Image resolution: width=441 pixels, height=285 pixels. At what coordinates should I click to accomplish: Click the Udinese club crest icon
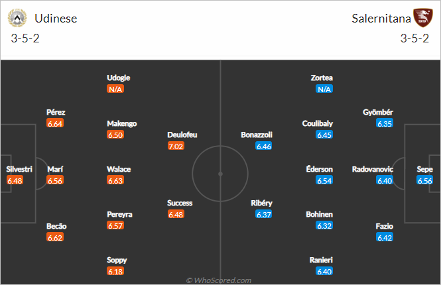(17, 18)
